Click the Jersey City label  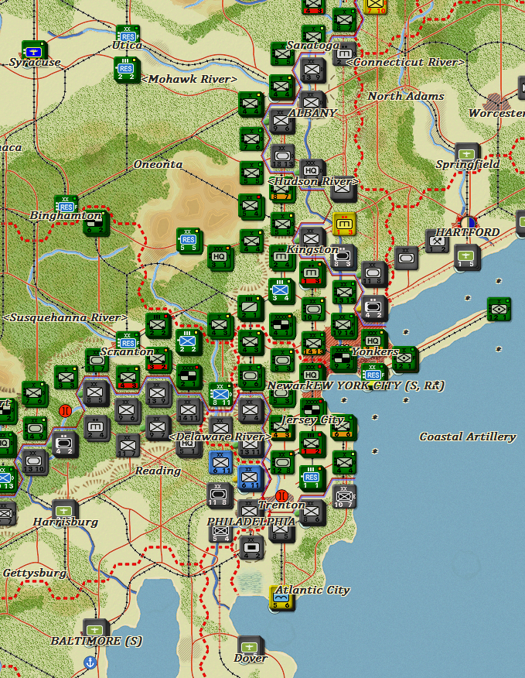point(312,419)
